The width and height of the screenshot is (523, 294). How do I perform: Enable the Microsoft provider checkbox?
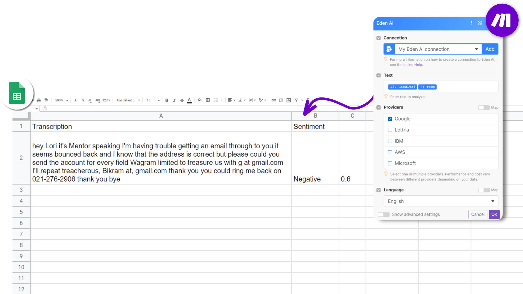[x=390, y=163]
